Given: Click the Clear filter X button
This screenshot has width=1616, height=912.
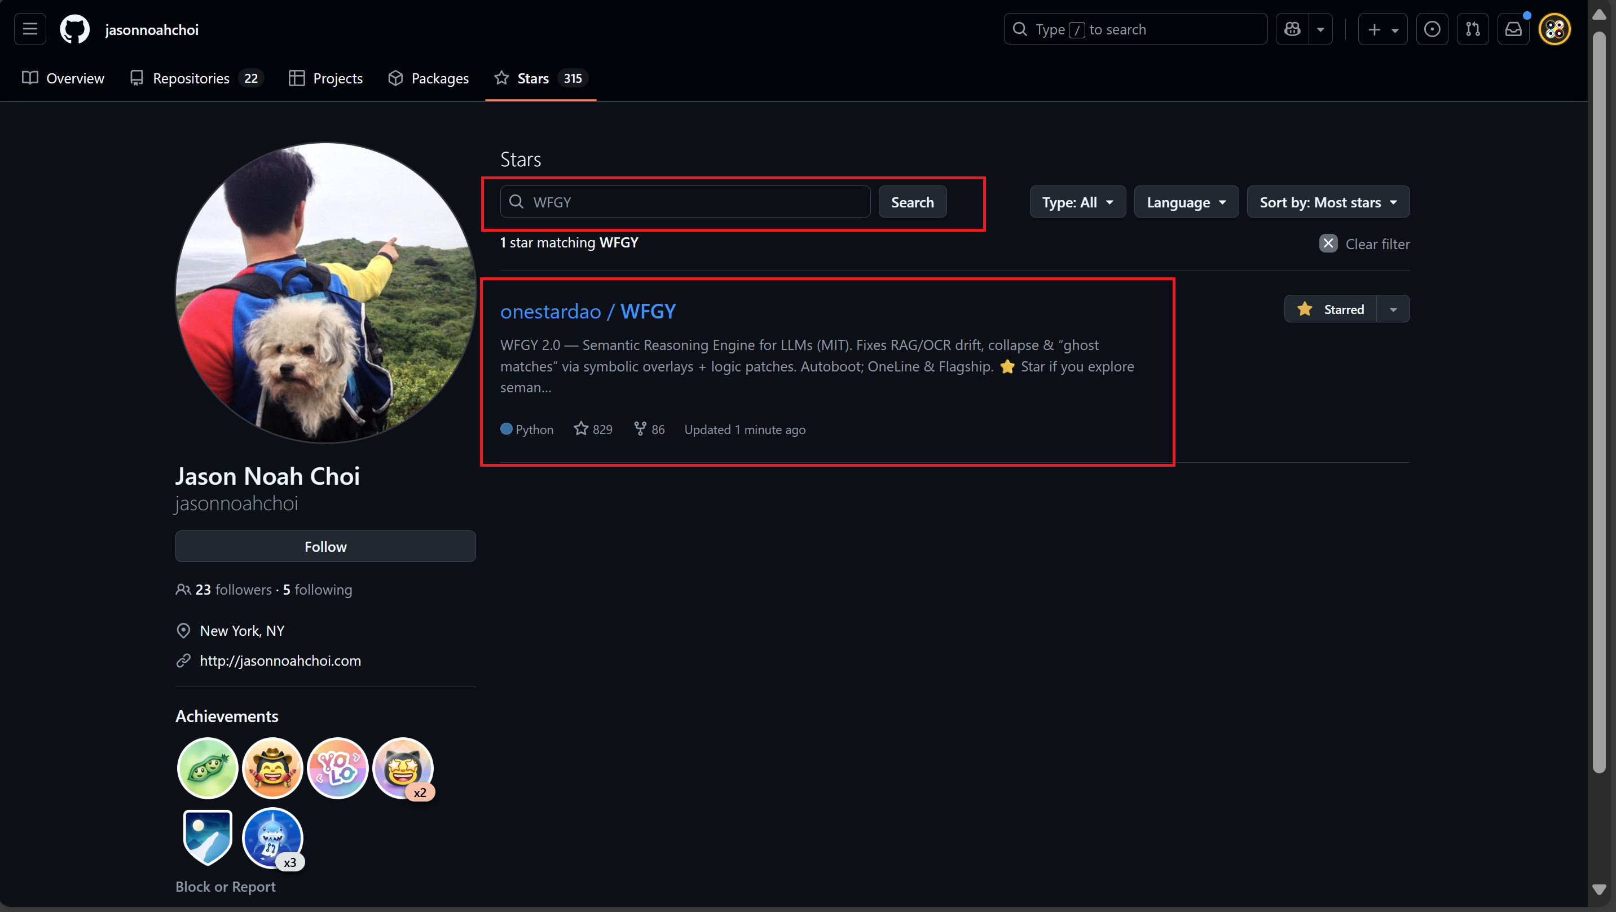Looking at the screenshot, I should tap(1328, 243).
